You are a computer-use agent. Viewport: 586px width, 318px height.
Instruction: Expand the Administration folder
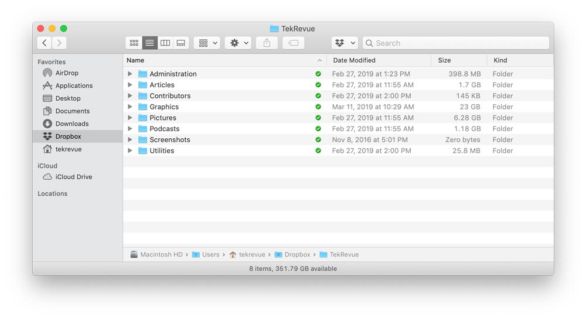click(130, 74)
